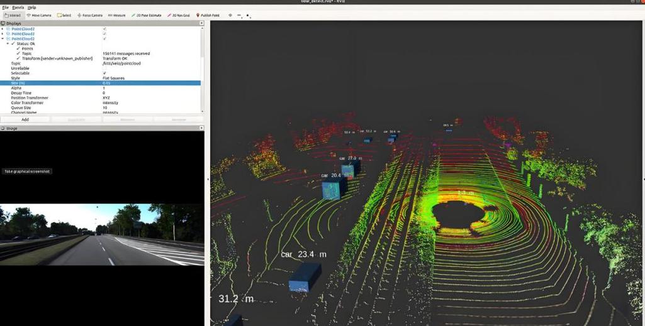Click the add-tool plus icon in toolbar

coord(230,15)
